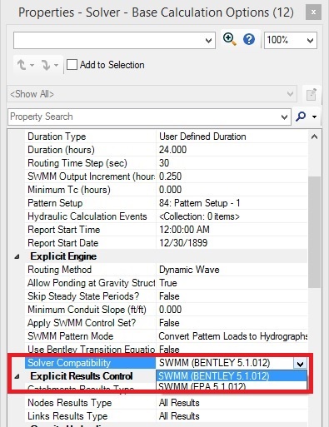Click the Solver Compatibility dropdown arrow
The height and width of the screenshot is (427, 329).
pyautogui.click(x=300, y=363)
